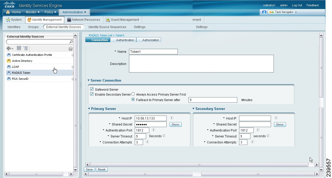Switch sidebar to list view icon
The image size is (332, 178).
point(19,48)
